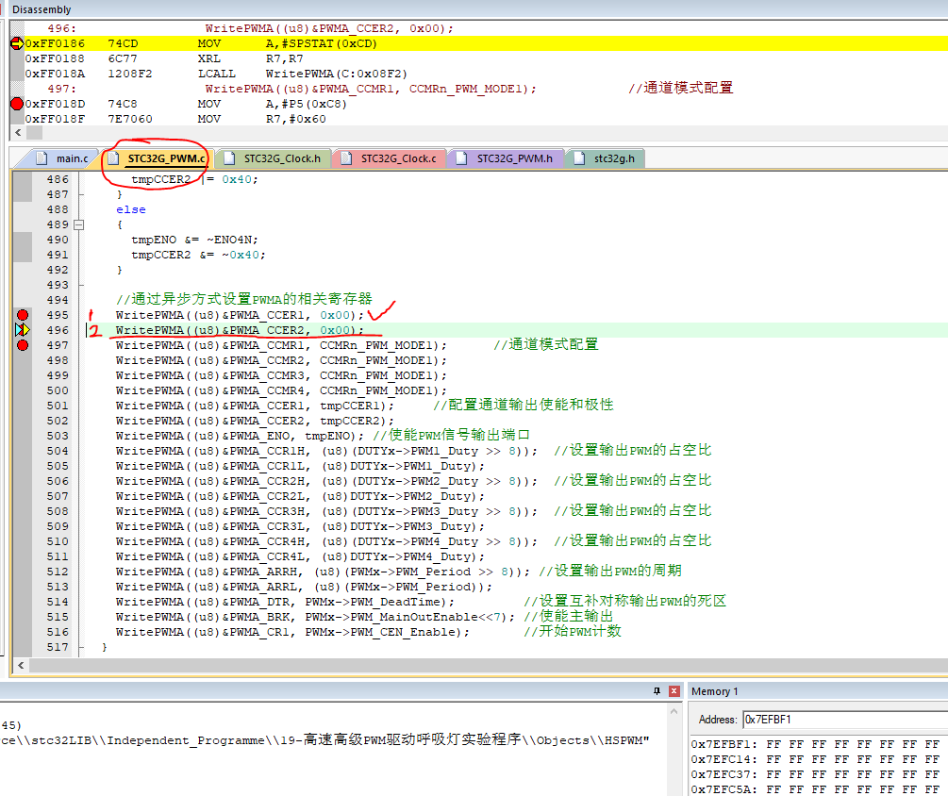
Task: Close the output panel with red X
Action: pos(674,690)
